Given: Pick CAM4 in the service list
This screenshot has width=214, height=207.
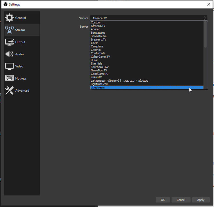Looking at the screenshot, I should point(147,43).
